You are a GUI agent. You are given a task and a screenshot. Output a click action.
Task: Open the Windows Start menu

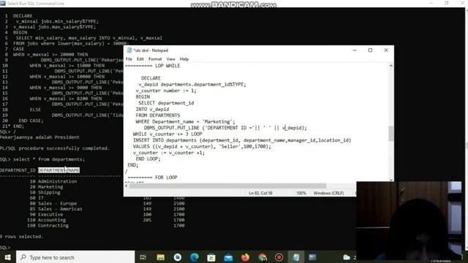pyautogui.click(x=7, y=257)
